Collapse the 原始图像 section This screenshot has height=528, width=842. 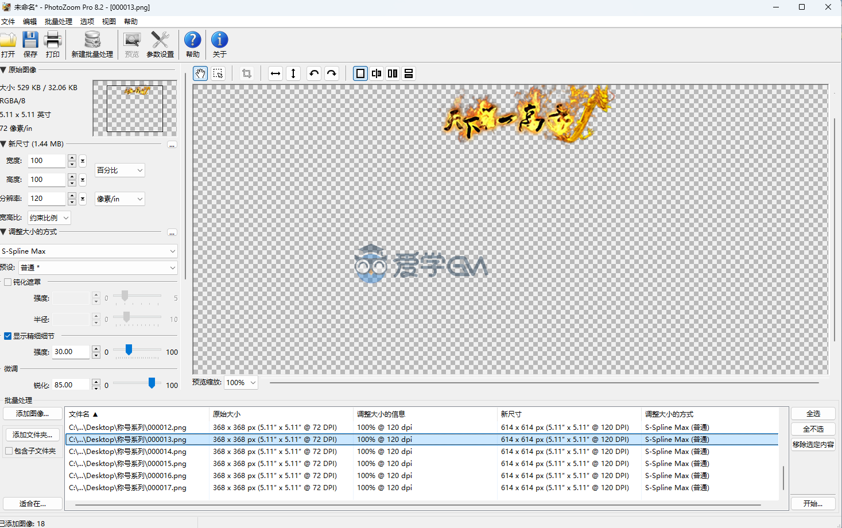(x=3, y=70)
